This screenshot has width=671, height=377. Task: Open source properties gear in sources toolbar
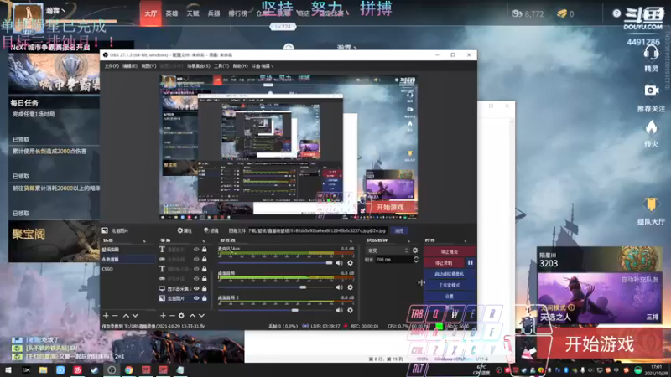(181, 316)
